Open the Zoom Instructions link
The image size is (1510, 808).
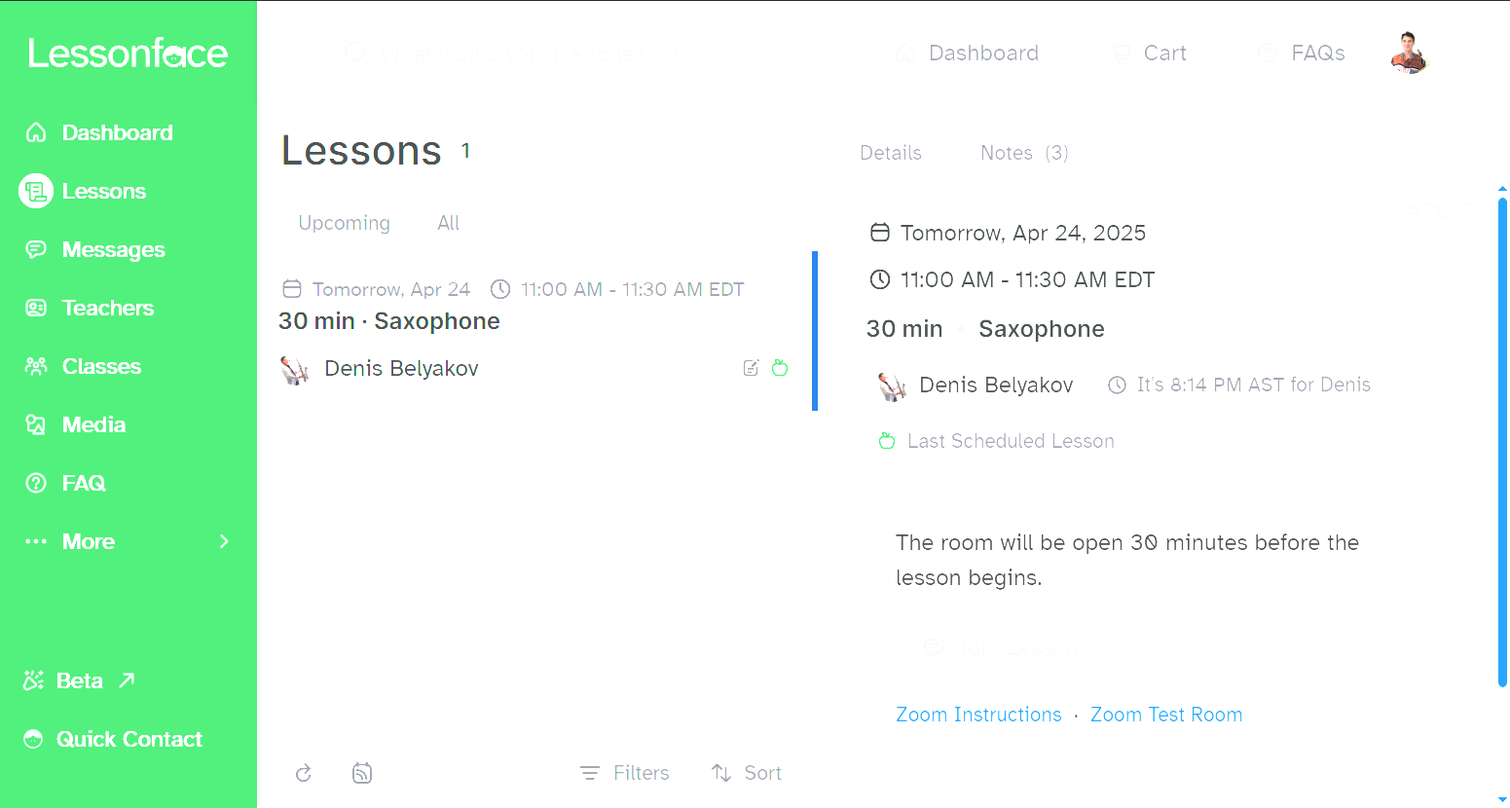tap(978, 715)
